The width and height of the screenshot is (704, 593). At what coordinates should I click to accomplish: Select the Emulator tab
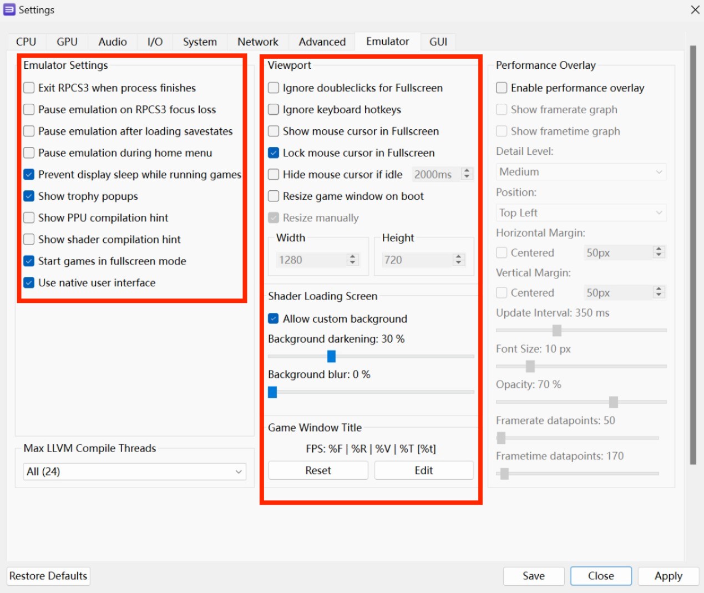tap(388, 41)
